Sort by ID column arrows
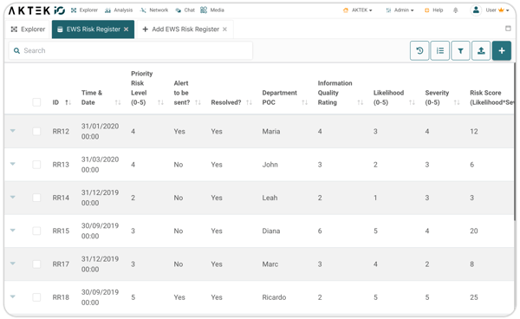 coord(68,102)
